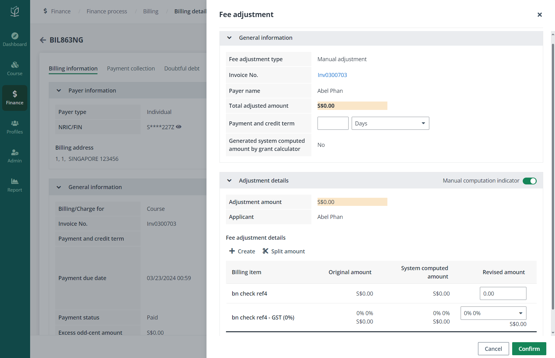The width and height of the screenshot is (555, 358).
Task: Open the Days unit dropdown
Action: (390, 123)
